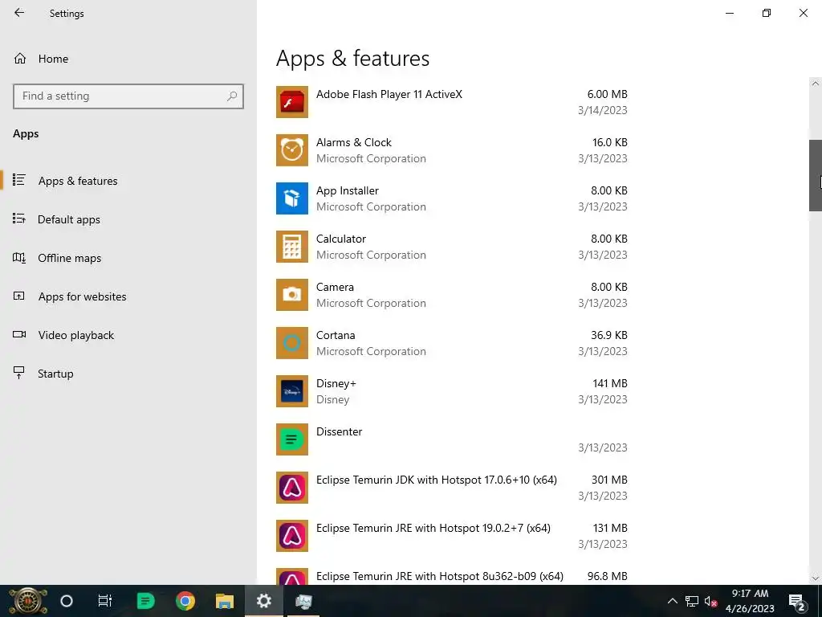The height and width of the screenshot is (617, 822).
Task: Click the Home house icon in the sidebar
Action: click(20, 58)
